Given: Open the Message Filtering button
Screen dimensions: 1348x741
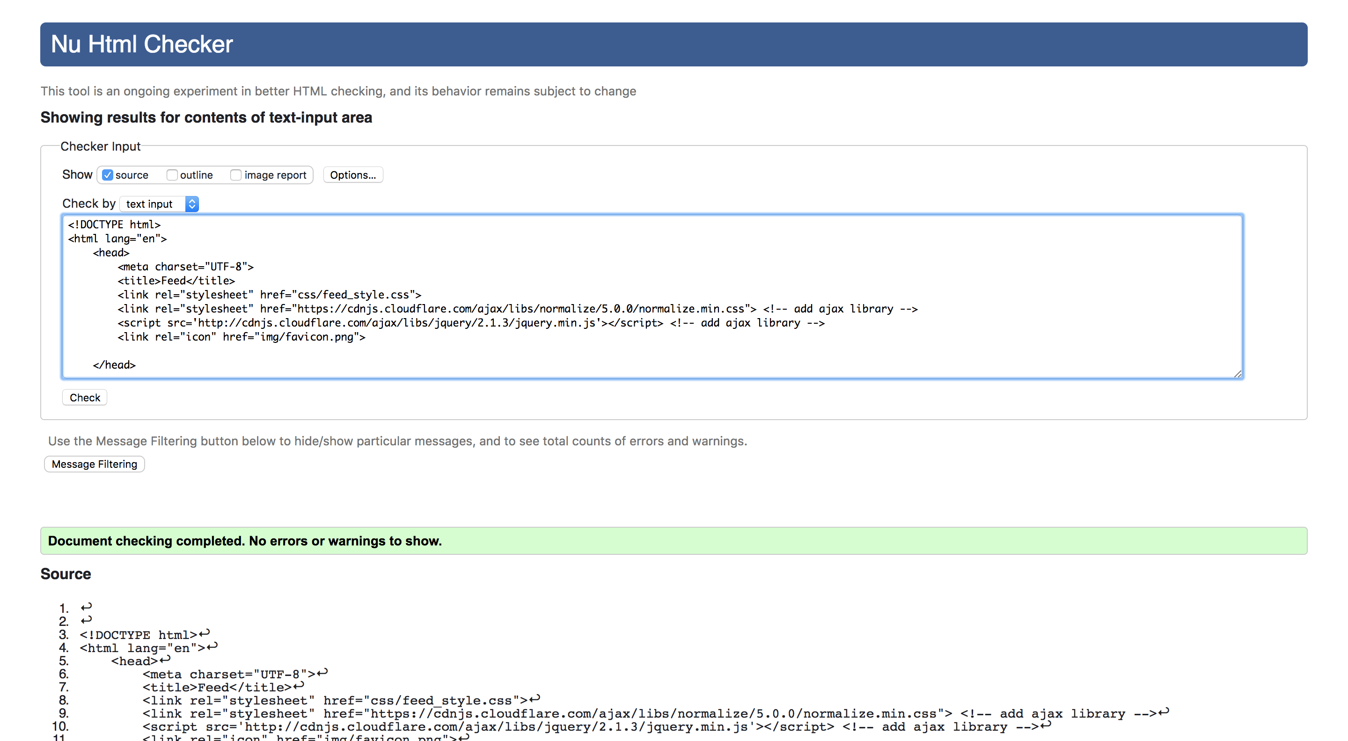Looking at the screenshot, I should (94, 464).
